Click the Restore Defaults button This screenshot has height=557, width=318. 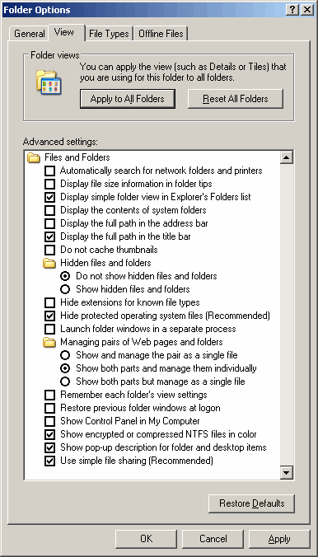pos(251,503)
